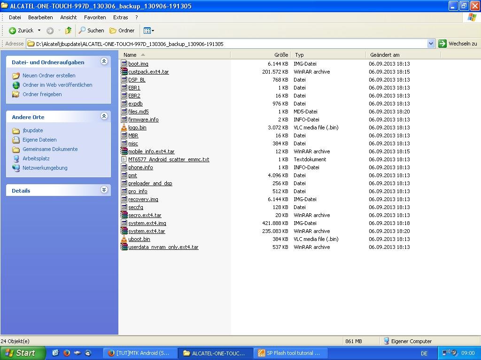Click the grey forward arrow icon
Viewport: 481px width, 360px height.
click(50, 30)
